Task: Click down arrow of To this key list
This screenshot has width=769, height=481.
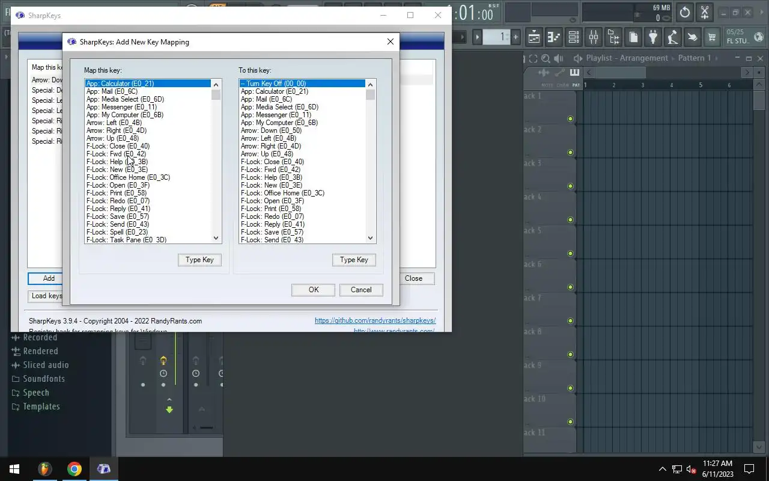Action: pos(370,238)
